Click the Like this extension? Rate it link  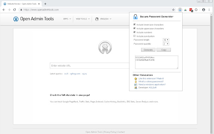[x=151, y=78]
